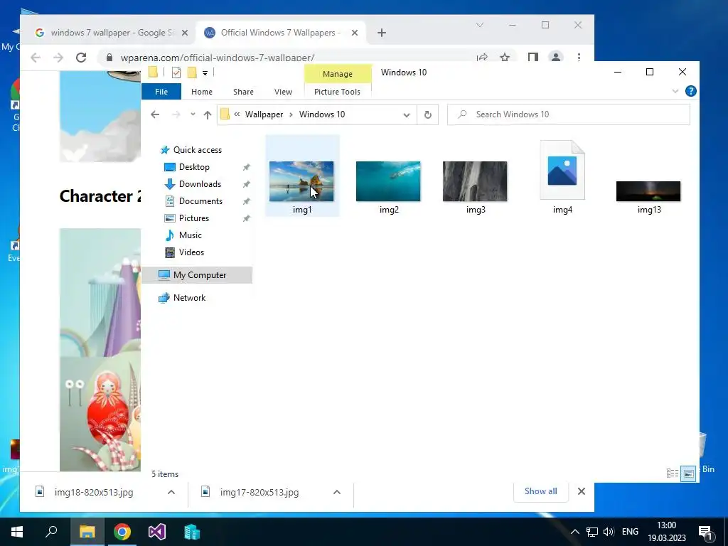The height and width of the screenshot is (546, 728).
Task: Open options for img18-820x513.jpg download
Action: [171, 492]
